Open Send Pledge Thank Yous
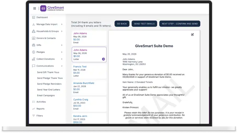238x133 pixels. pos(50,78)
